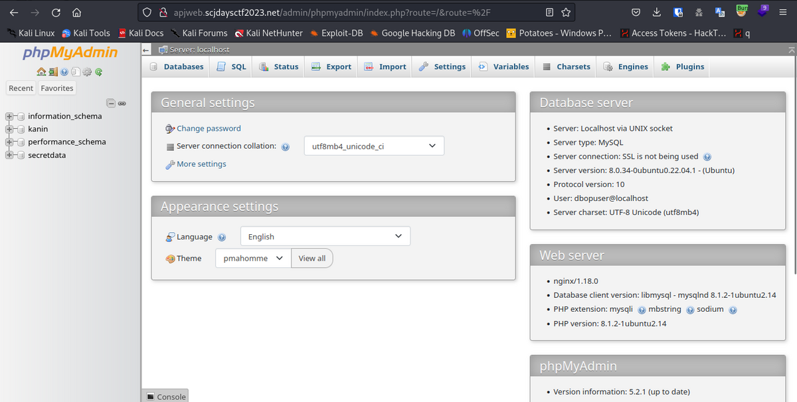Open the Charsets tab

(566, 66)
